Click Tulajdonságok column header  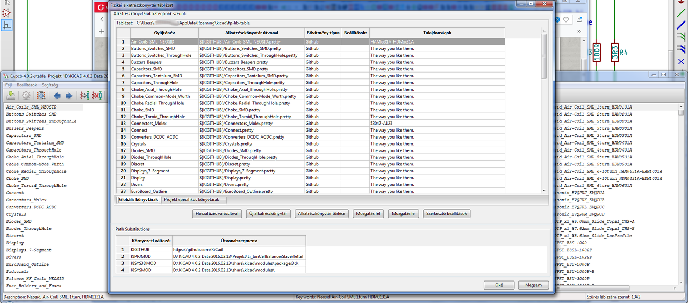click(x=437, y=33)
